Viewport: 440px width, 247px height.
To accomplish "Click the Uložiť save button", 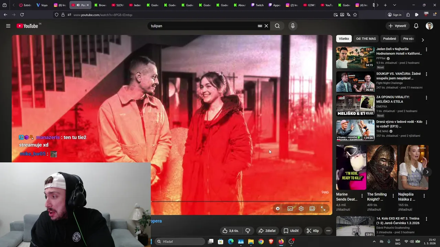I will click(x=291, y=231).
